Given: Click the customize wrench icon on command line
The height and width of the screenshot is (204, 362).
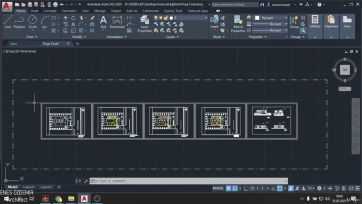Looking at the screenshot, I should point(86,181).
